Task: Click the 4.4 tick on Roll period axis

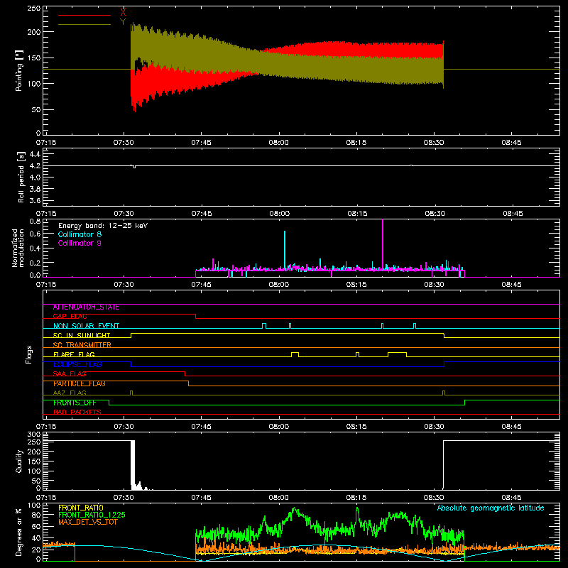Action: tap(35, 154)
